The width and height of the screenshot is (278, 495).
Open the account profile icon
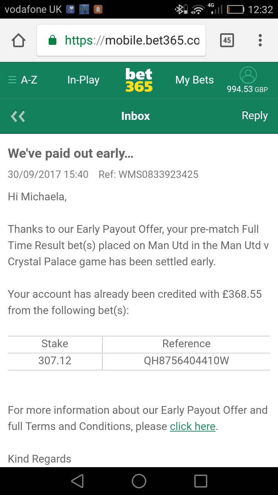point(248,75)
